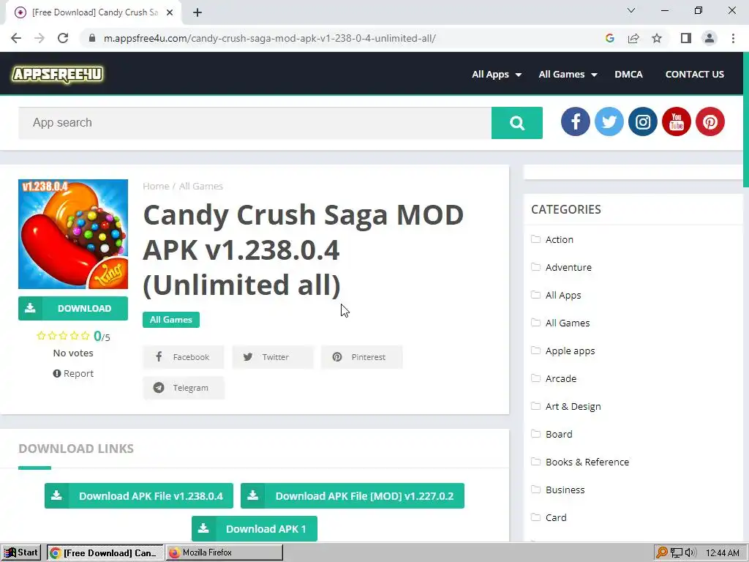Open the share page icon in address bar
Screen dimensions: 749x562
(633, 38)
